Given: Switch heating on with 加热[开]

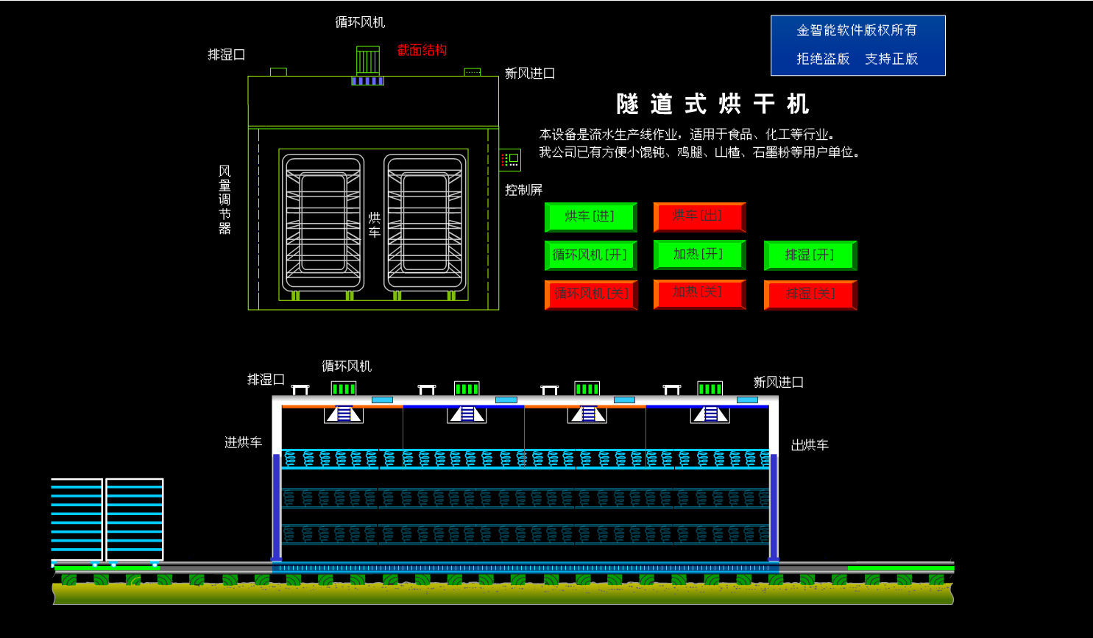Looking at the screenshot, I should (699, 255).
